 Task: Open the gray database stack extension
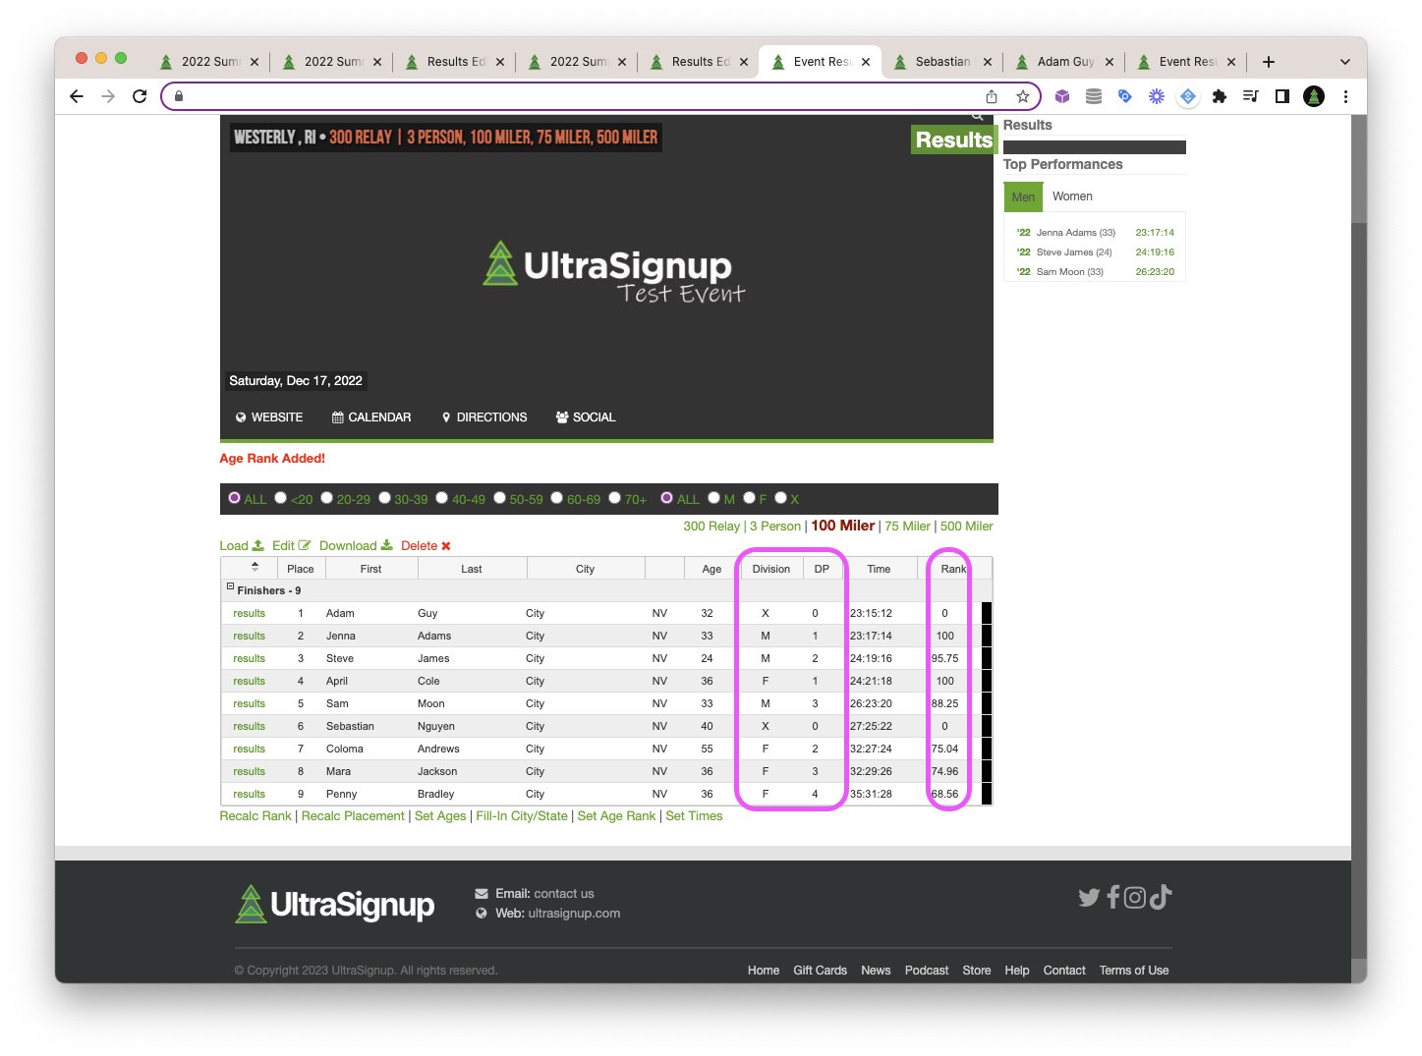1094,96
